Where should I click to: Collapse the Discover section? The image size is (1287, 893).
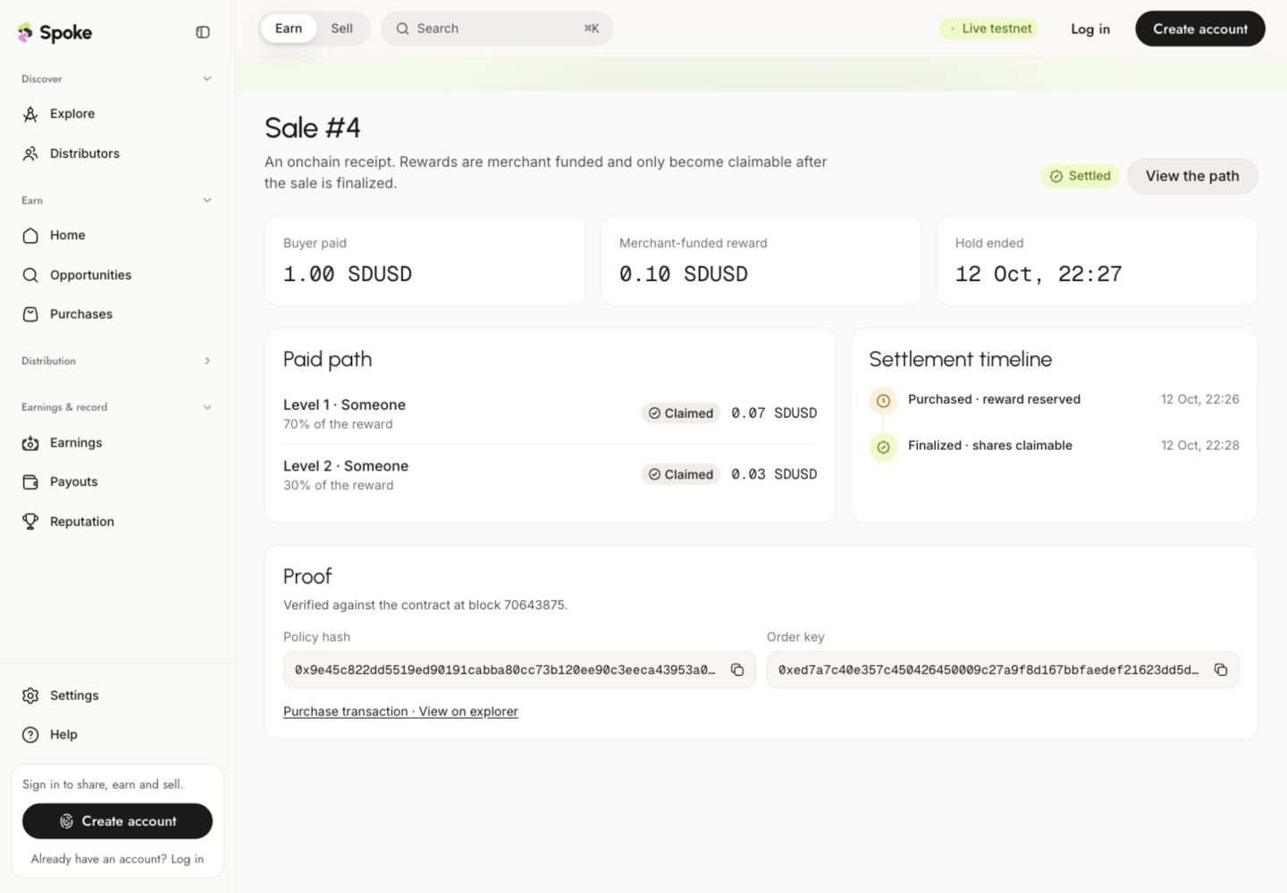[x=117, y=79]
